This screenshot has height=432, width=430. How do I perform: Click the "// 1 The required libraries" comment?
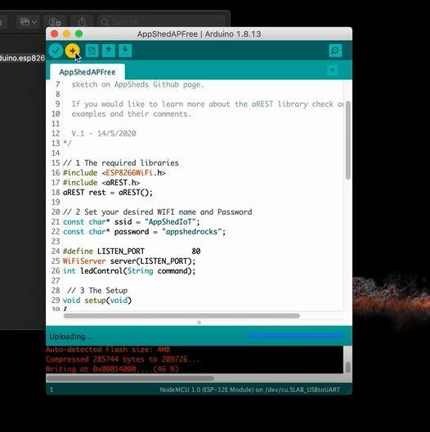pos(120,163)
